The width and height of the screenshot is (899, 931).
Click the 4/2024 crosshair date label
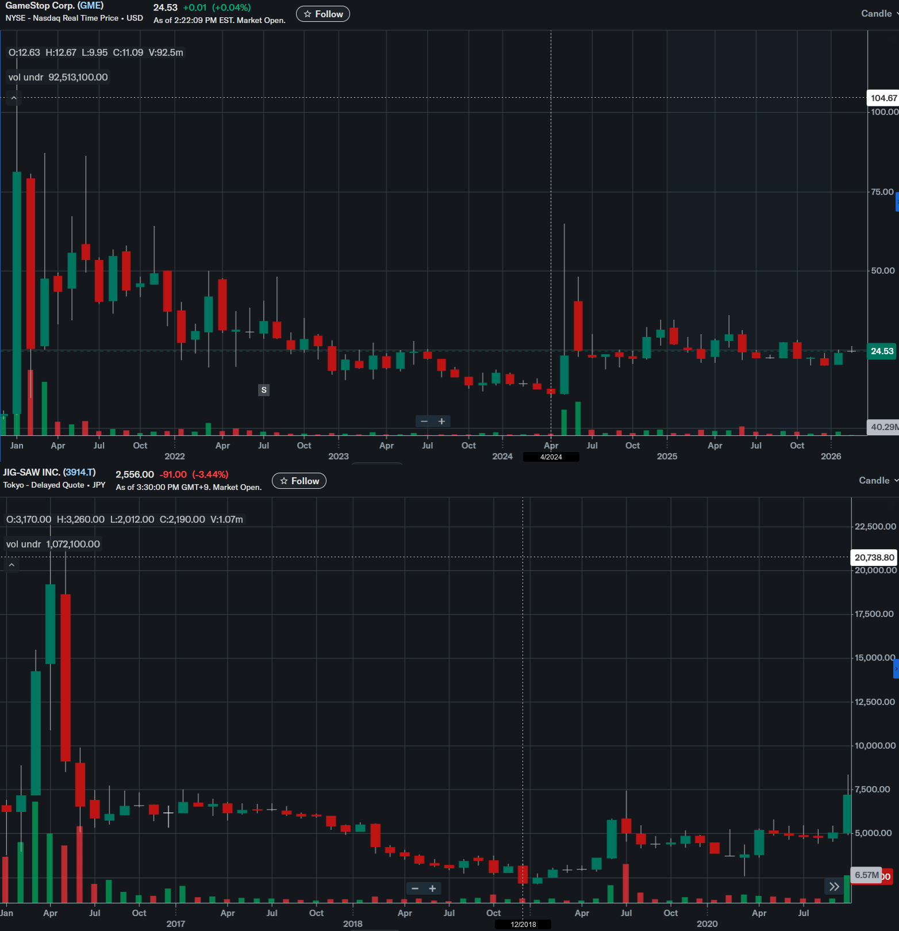551,457
